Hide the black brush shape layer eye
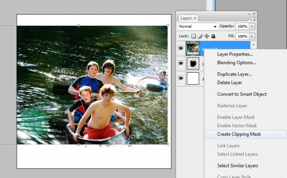Screen dimensions: 287x178 [181, 63]
